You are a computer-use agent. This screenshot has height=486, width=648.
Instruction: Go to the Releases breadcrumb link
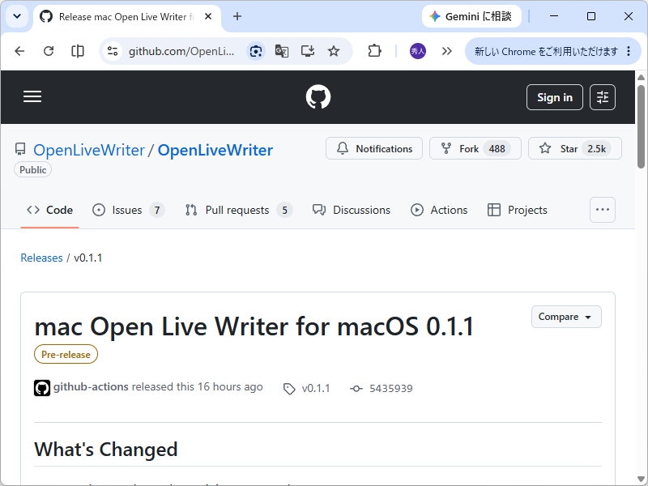tap(42, 258)
